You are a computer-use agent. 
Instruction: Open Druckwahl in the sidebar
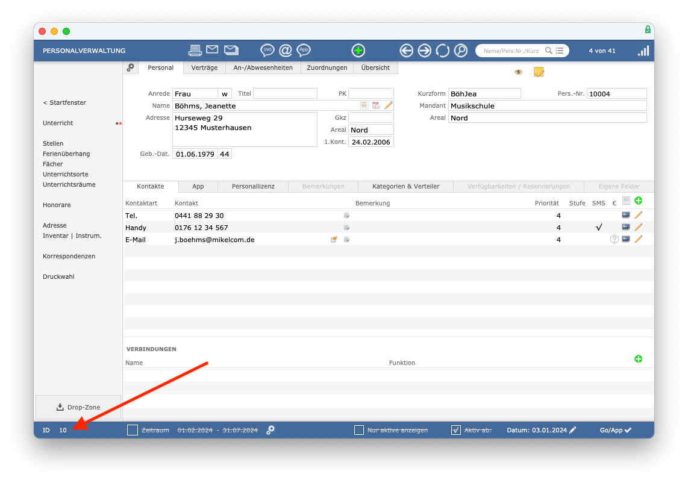coord(58,277)
